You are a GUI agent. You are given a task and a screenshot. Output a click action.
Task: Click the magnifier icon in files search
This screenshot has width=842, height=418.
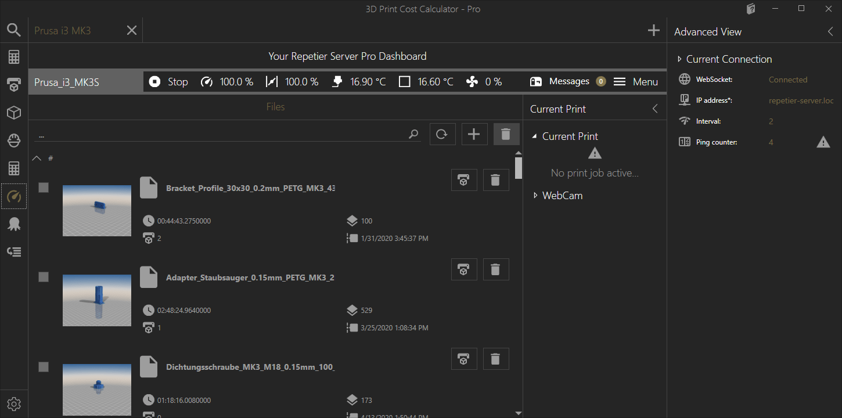(x=413, y=134)
